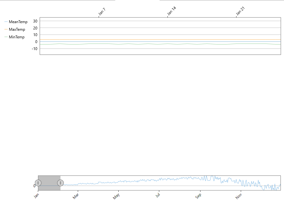Click the orange MaxTemp line in chart
Image resolution: width=284 pixels, height=204 pixels.
[x=159, y=40]
